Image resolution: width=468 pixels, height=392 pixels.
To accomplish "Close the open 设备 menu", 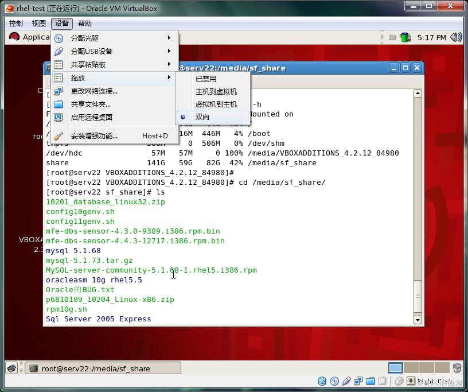I will pos(62,24).
